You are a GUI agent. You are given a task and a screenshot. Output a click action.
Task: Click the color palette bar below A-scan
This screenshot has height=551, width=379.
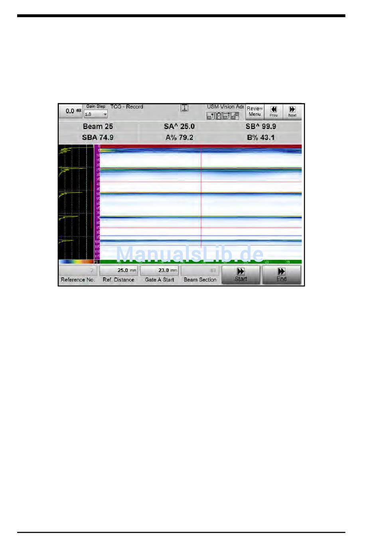click(76, 262)
